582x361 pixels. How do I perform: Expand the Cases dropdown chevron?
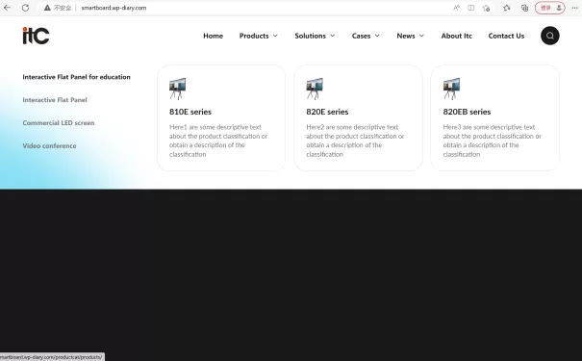(x=377, y=36)
